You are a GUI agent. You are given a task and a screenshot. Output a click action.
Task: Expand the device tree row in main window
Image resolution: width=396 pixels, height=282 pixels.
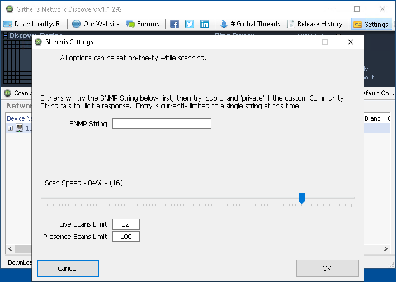10,128
